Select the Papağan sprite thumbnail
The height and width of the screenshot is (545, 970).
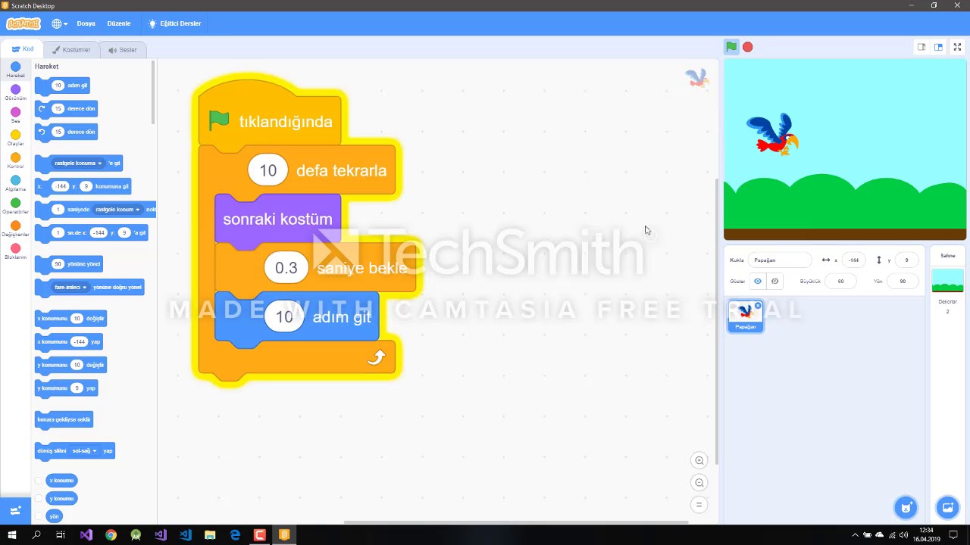(746, 316)
